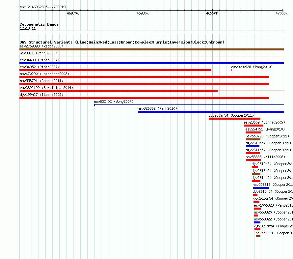The width and height of the screenshot is (293, 259).
Task: Click the esv3892199 (Suktitipat2014) label
Action: point(46,88)
